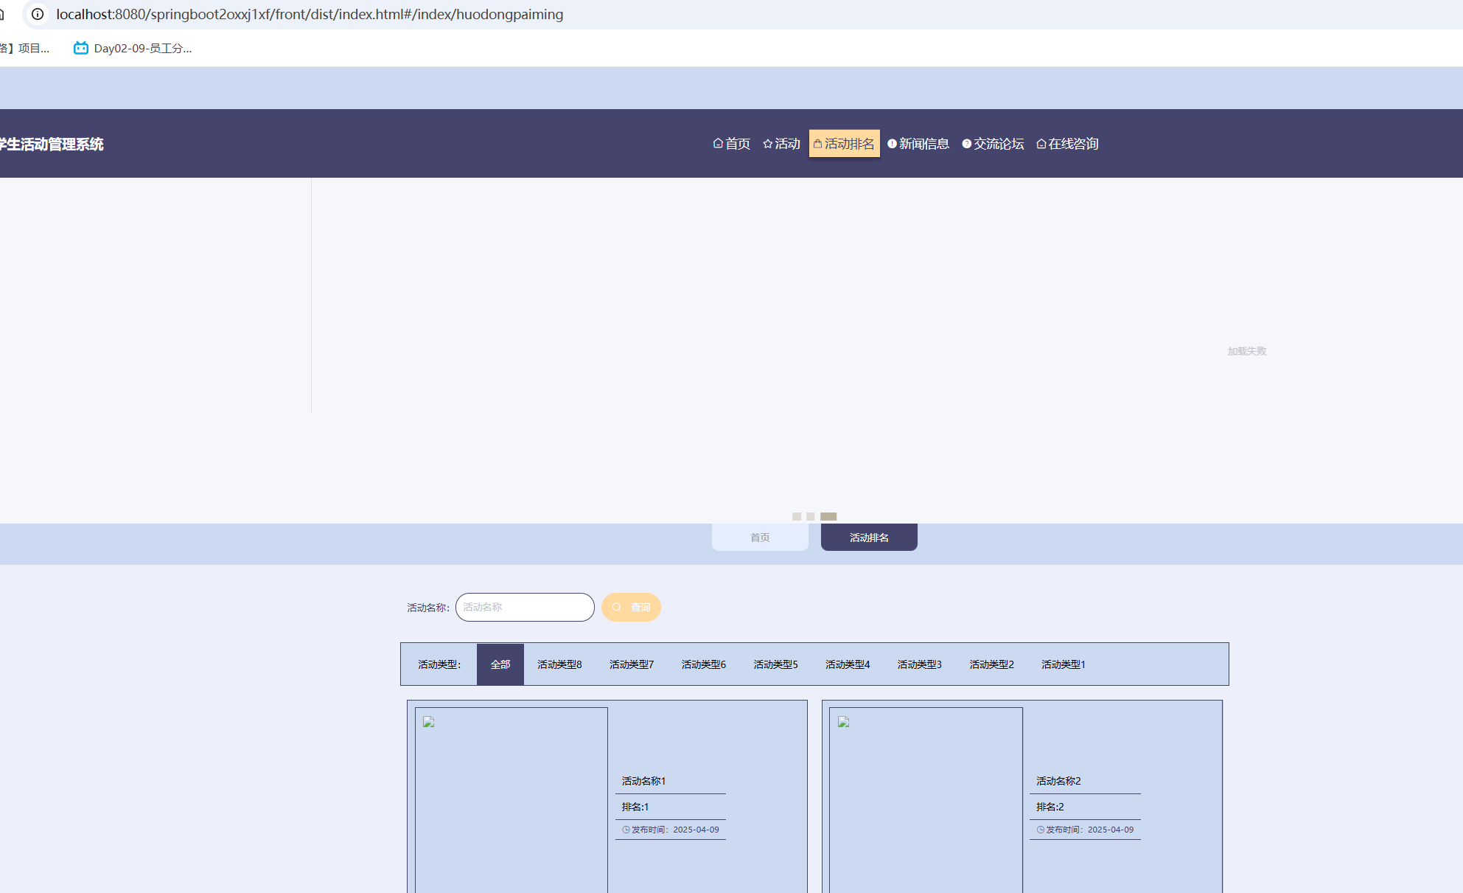Filter by 活动类型5
The width and height of the screenshot is (1463, 893).
click(775, 664)
